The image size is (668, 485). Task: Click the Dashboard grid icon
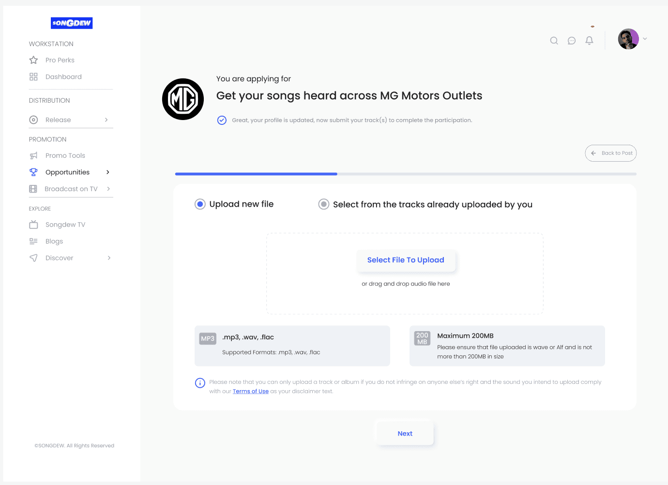coord(33,76)
